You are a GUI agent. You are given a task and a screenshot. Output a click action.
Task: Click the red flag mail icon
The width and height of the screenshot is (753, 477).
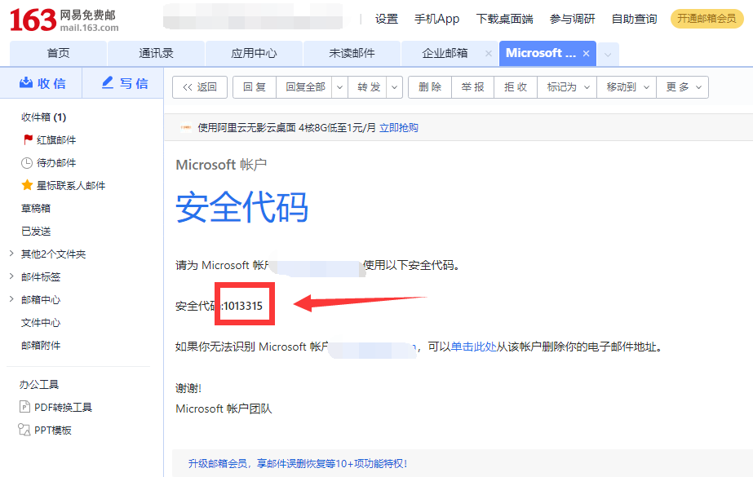(28, 140)
